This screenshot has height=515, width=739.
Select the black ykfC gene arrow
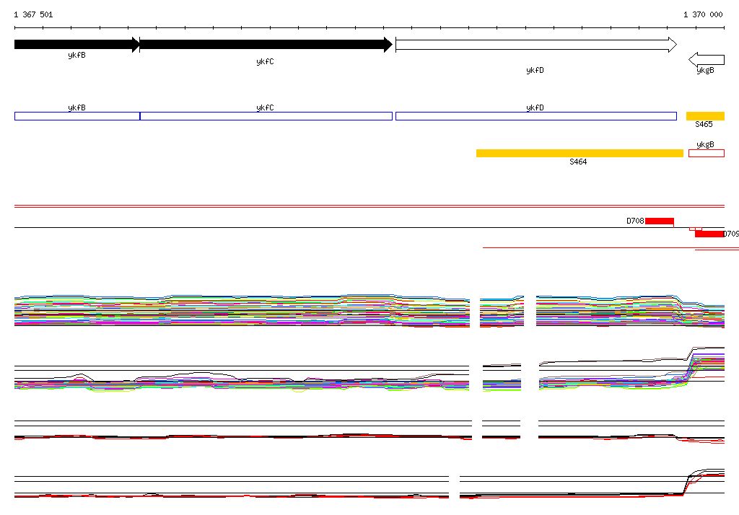(266, 45)
